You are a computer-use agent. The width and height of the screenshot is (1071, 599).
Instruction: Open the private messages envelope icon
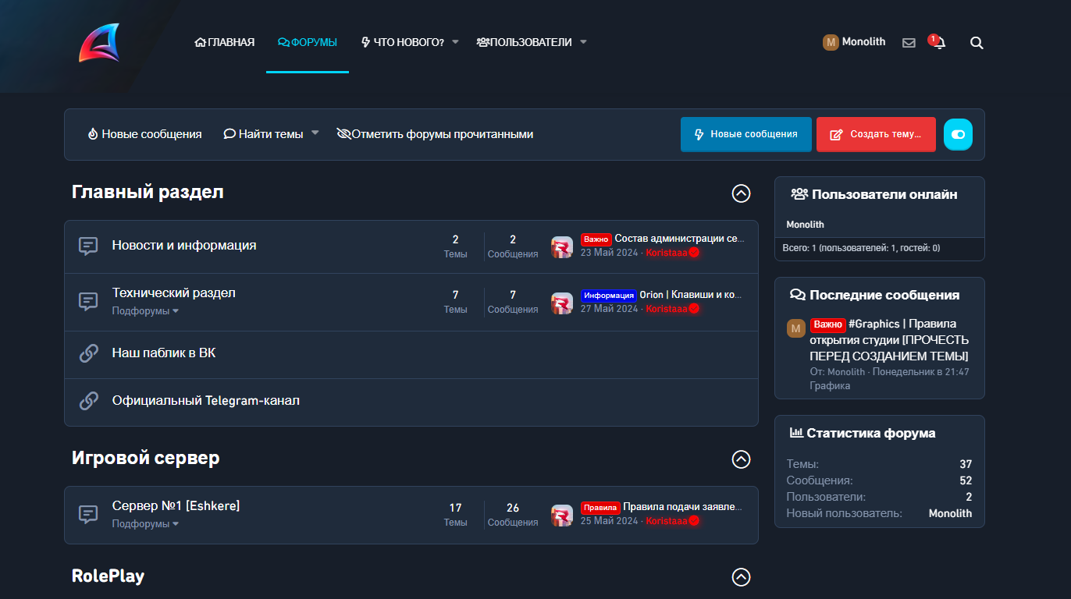[909, 43]
